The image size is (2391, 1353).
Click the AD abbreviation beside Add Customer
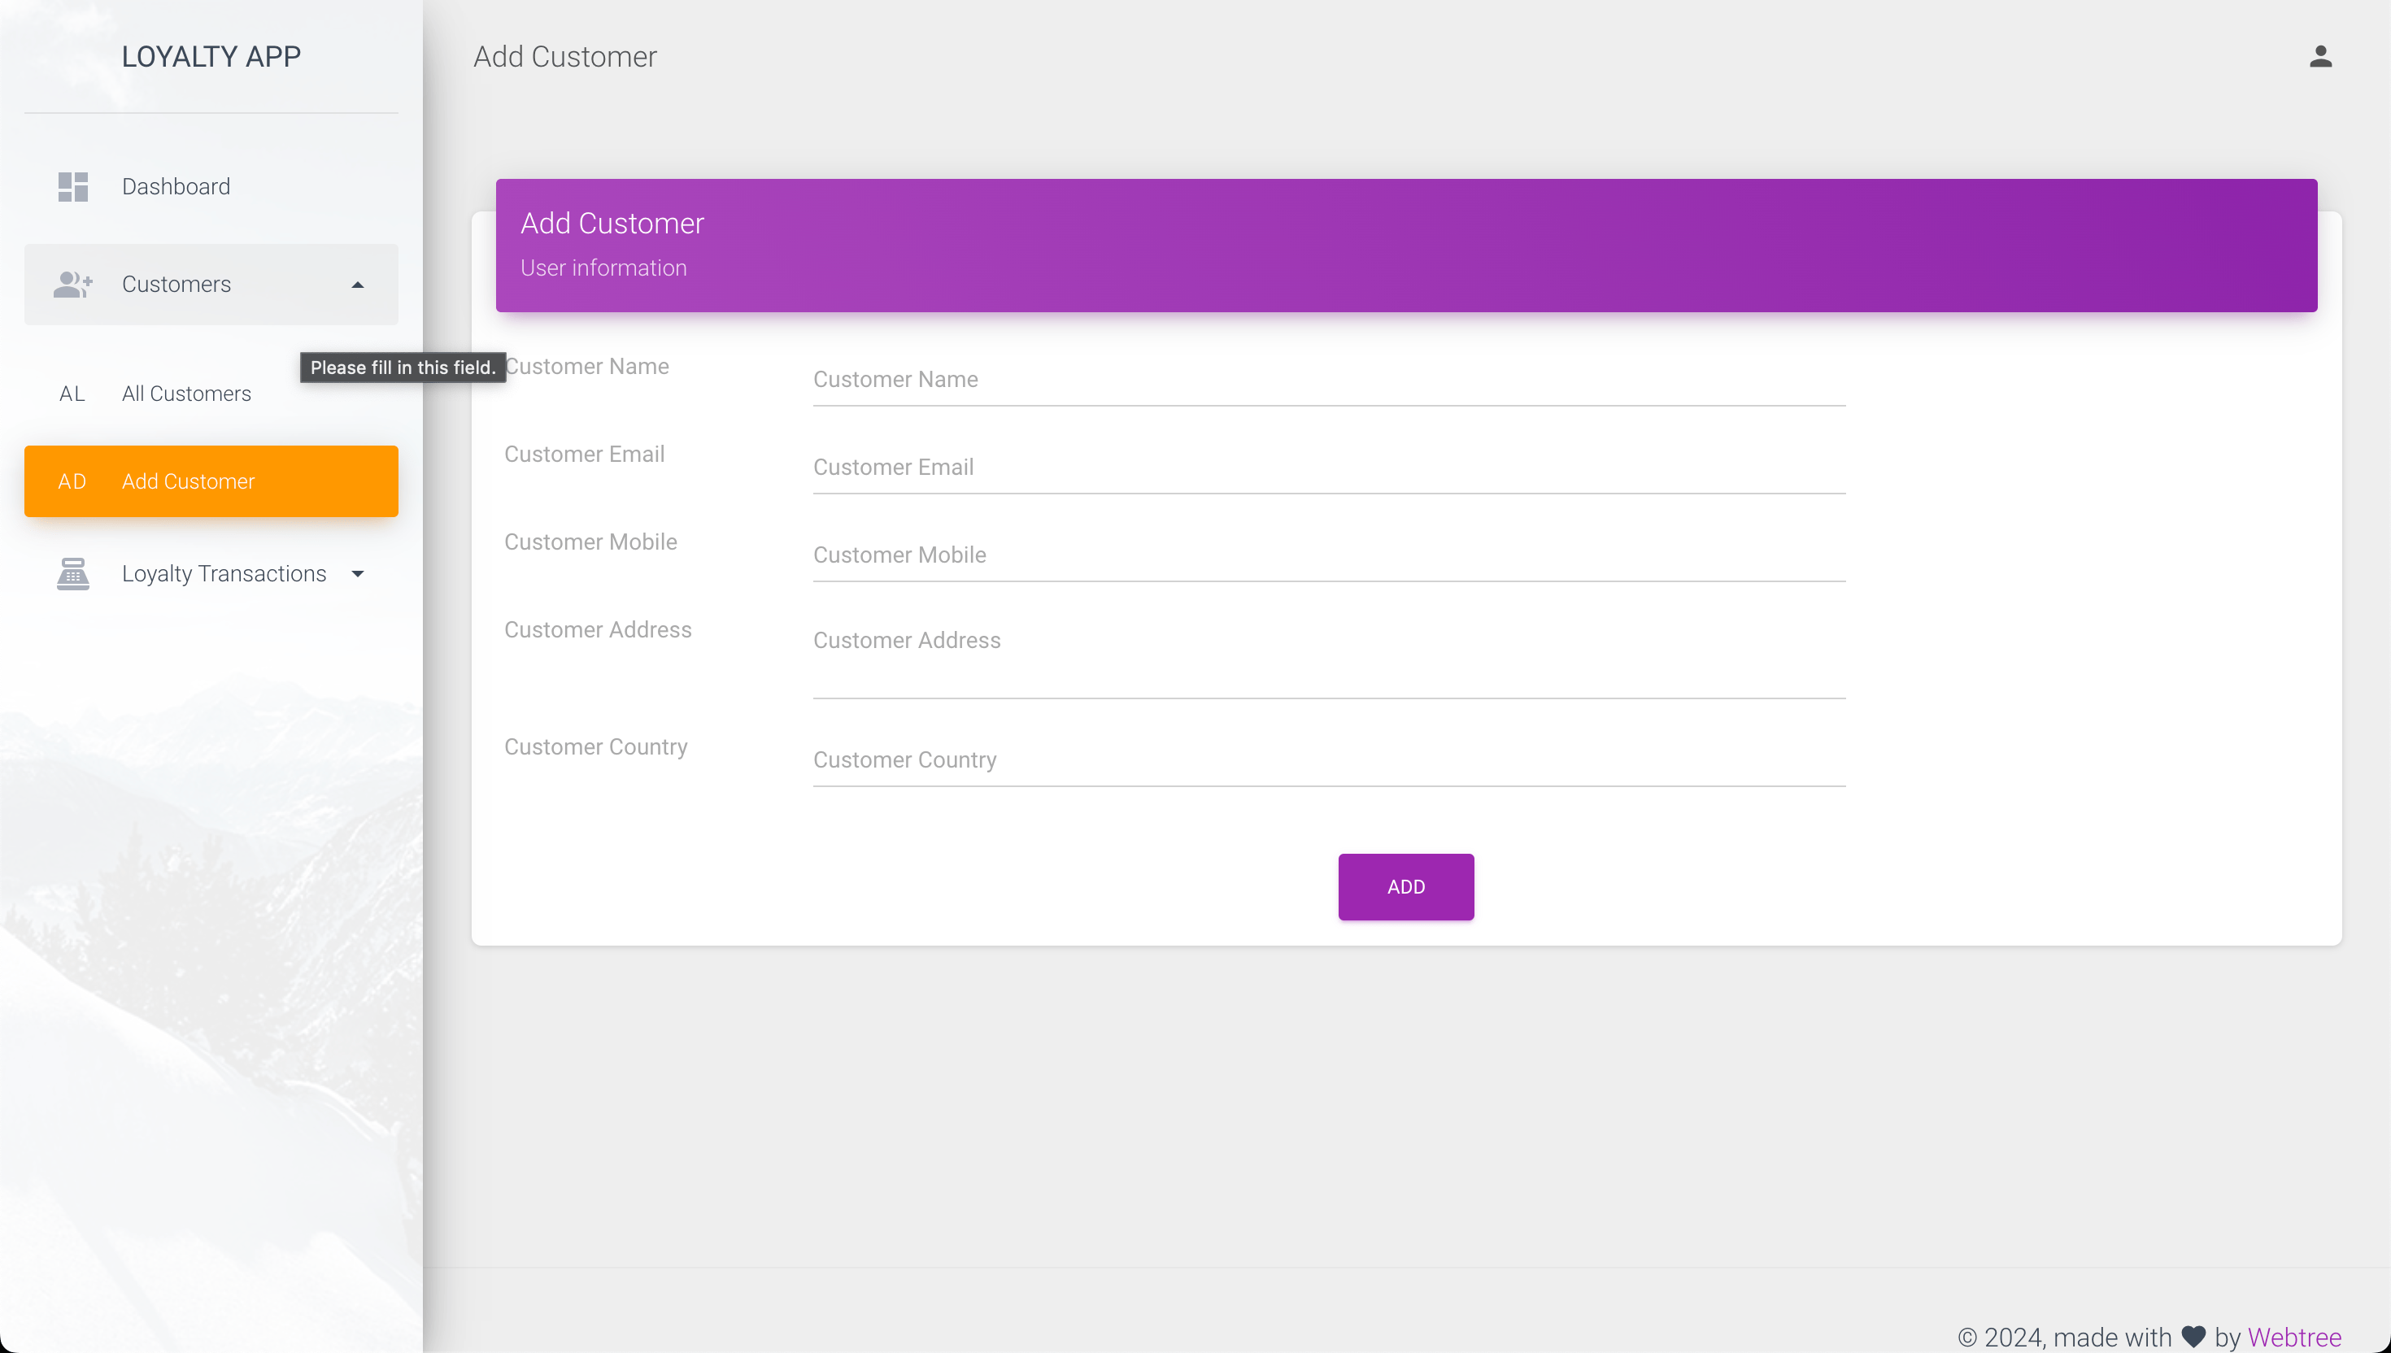coord(72,481)
